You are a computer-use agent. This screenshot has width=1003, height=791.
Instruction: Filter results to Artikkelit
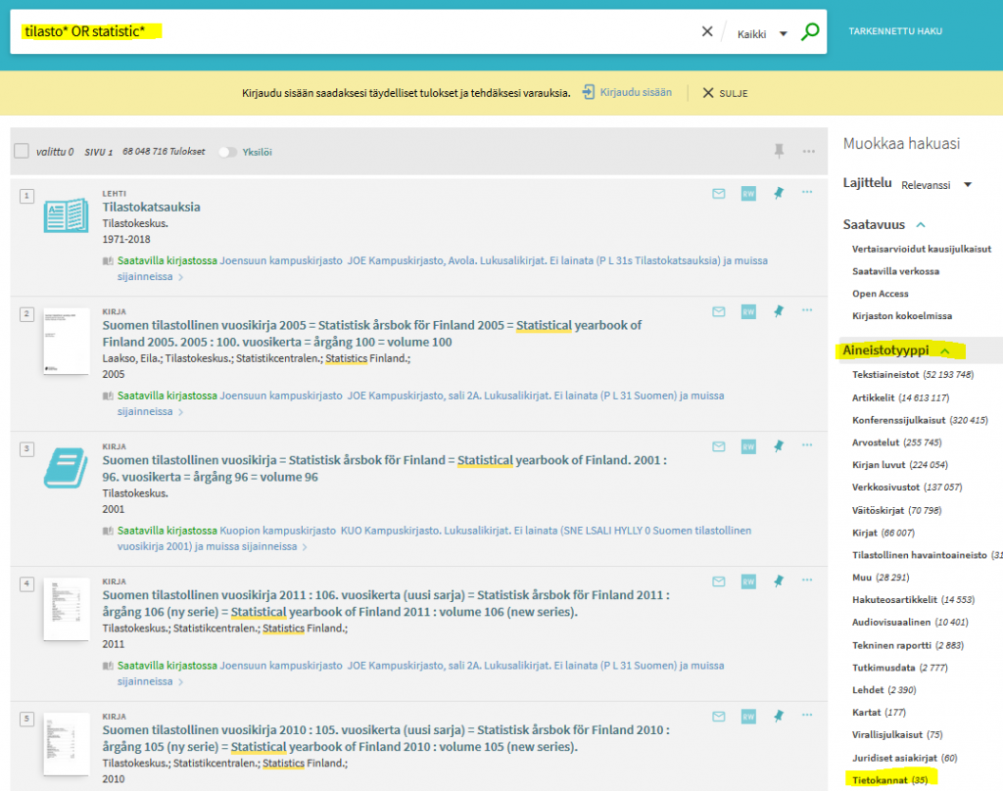(x=900, y=397)
